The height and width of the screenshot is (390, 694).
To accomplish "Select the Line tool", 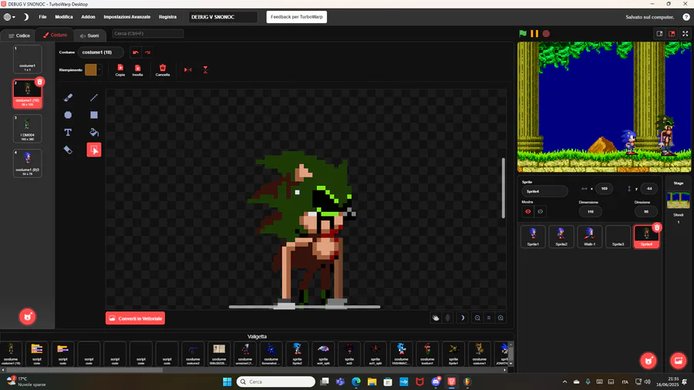I will [x=94, y=97].
